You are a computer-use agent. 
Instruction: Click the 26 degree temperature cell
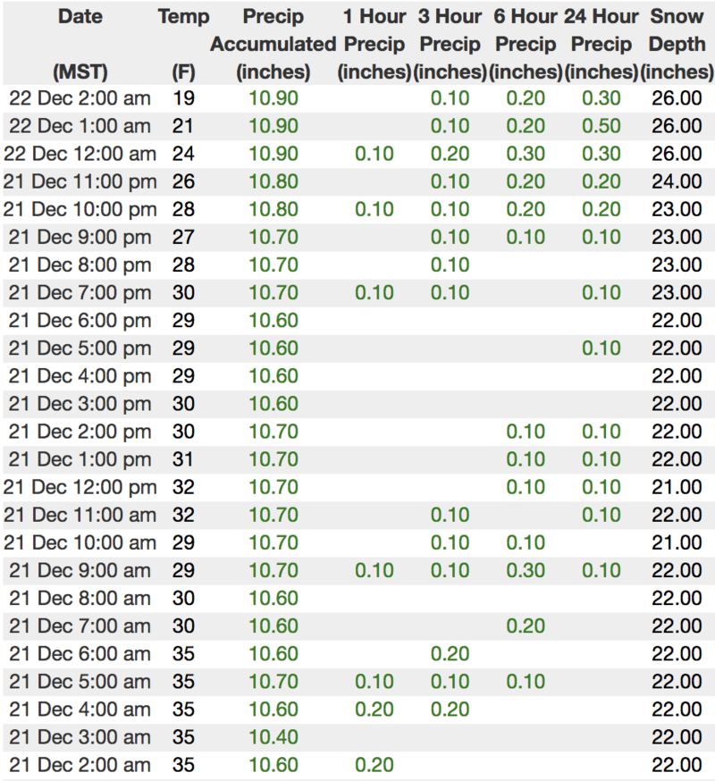click(x=183, y=181)
